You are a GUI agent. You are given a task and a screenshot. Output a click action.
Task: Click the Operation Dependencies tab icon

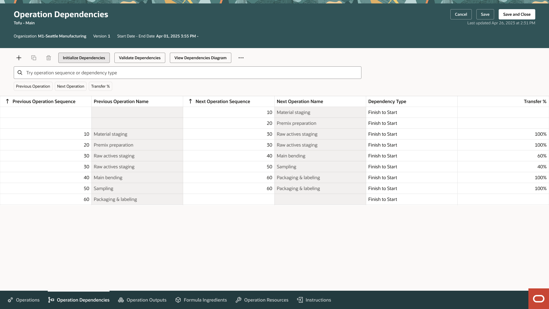51,300
